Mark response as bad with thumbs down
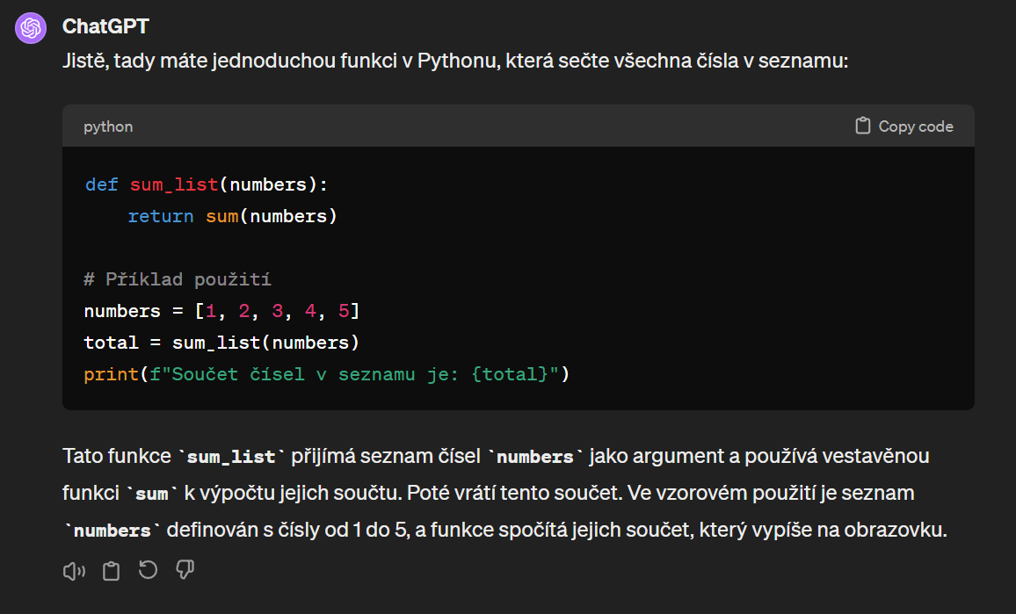 click(185, 571)
